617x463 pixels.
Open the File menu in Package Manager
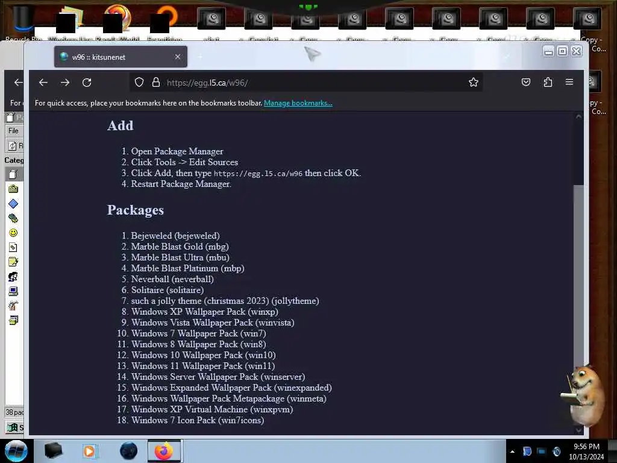(x=13, y=131)
